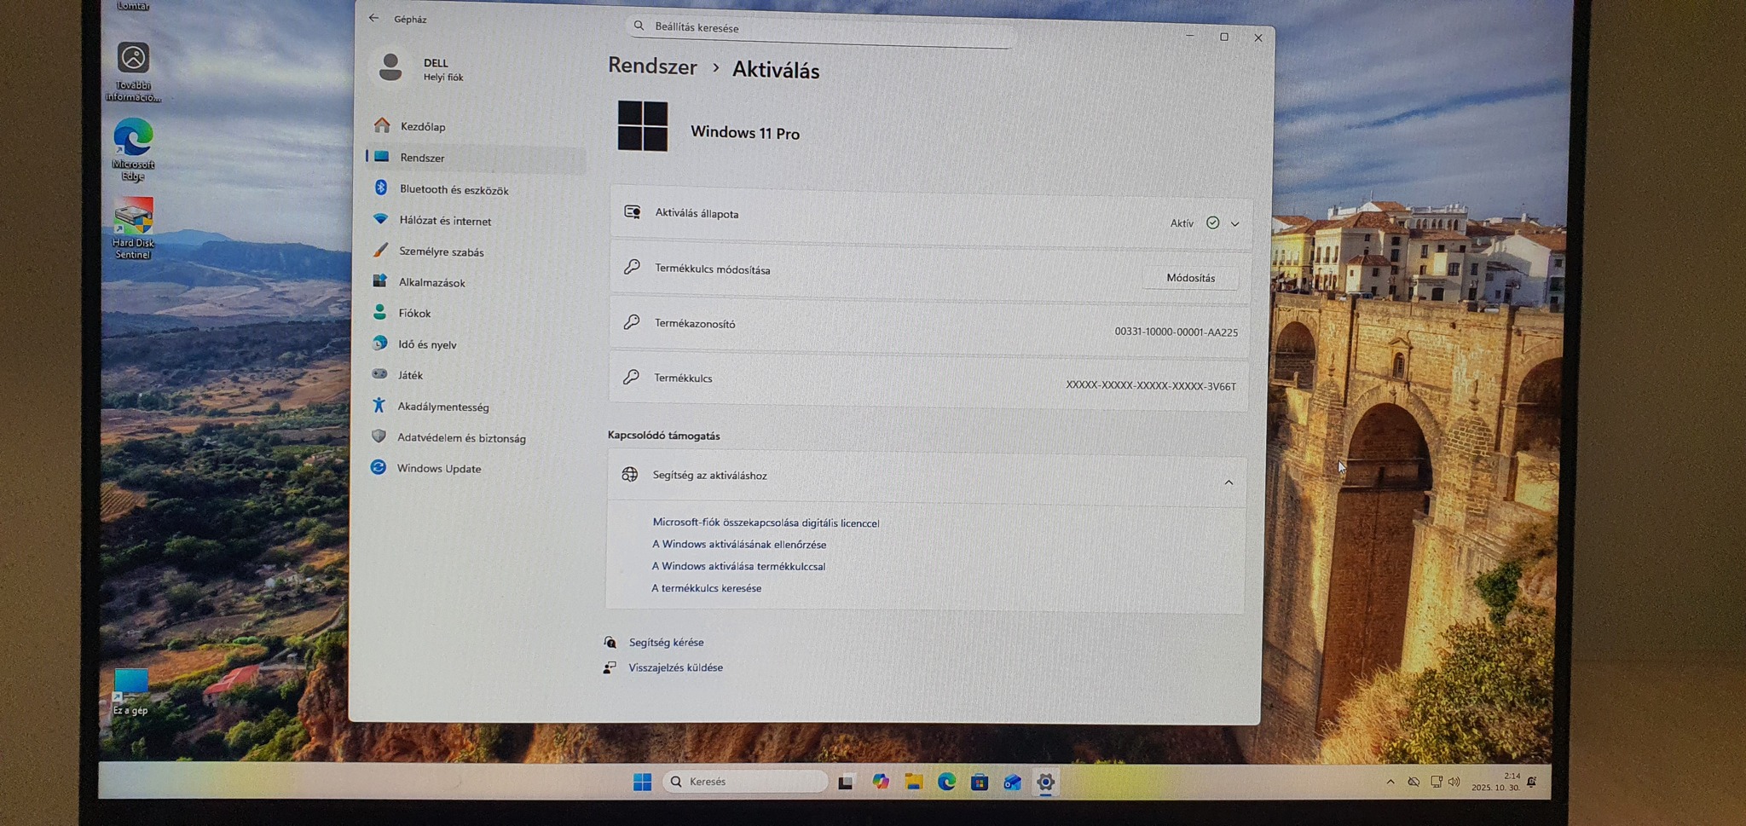Open the Windows Start menu
The width and height of the screenshot is (1746, 826).
(642, 782)
